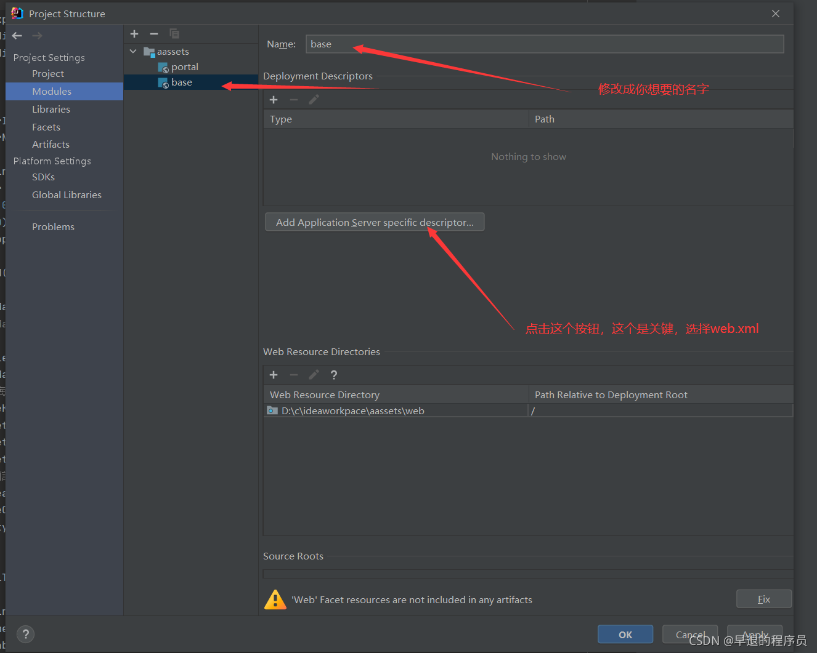Click Fix for the Web facet warning
The image size is (817, 653).
pyautogui.click(x=764, y=598)
